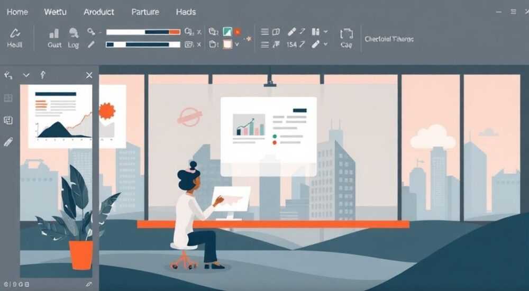Click the lower paste clipboard icon
Screen dimensions: 529x291
coord(213,44)
